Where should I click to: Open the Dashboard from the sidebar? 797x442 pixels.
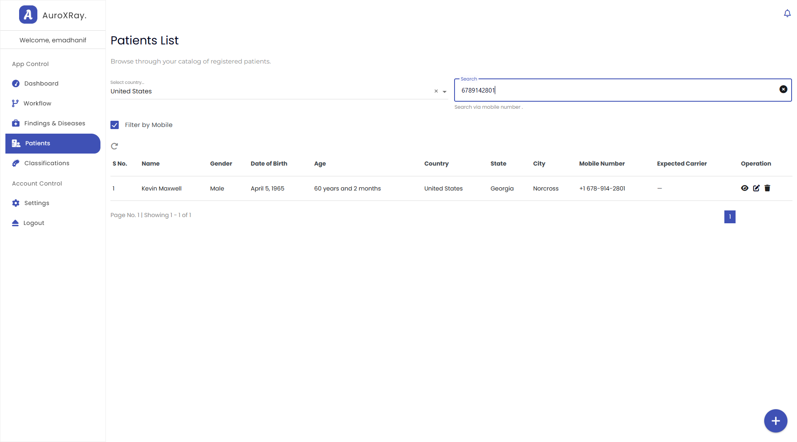pos(42,83)
